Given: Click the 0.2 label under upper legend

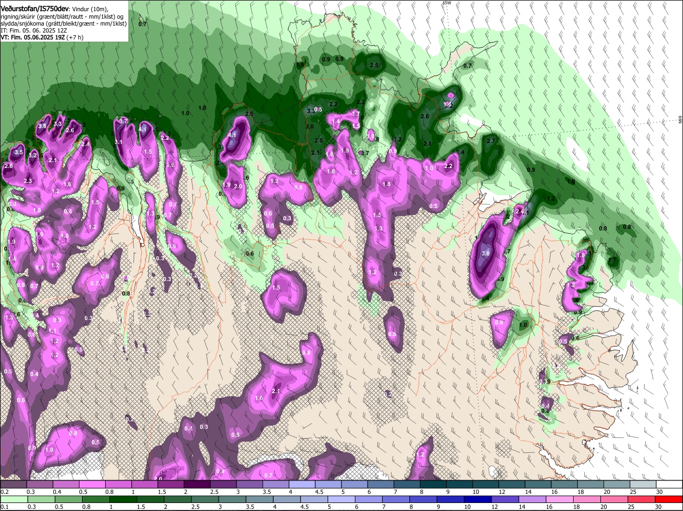Looking at the screenshot, I should 4,491.
